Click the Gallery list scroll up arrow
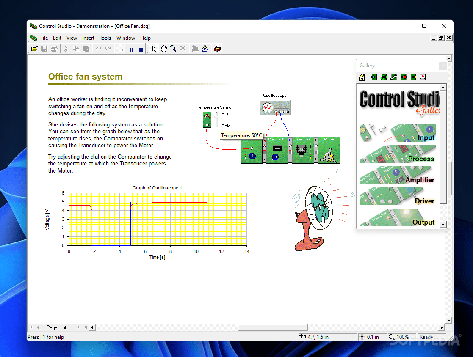Viewport: 473px width, 357px height. pyautogui.click(x=443, y=88)
